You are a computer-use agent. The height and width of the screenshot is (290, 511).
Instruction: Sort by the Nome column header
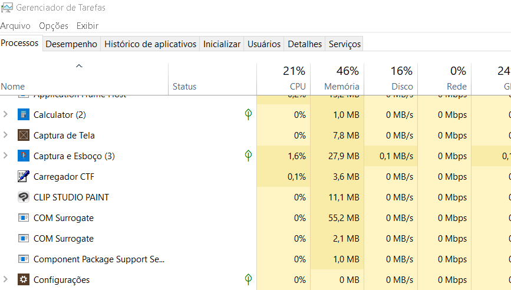pyautogui.click(x=84, y=79)
